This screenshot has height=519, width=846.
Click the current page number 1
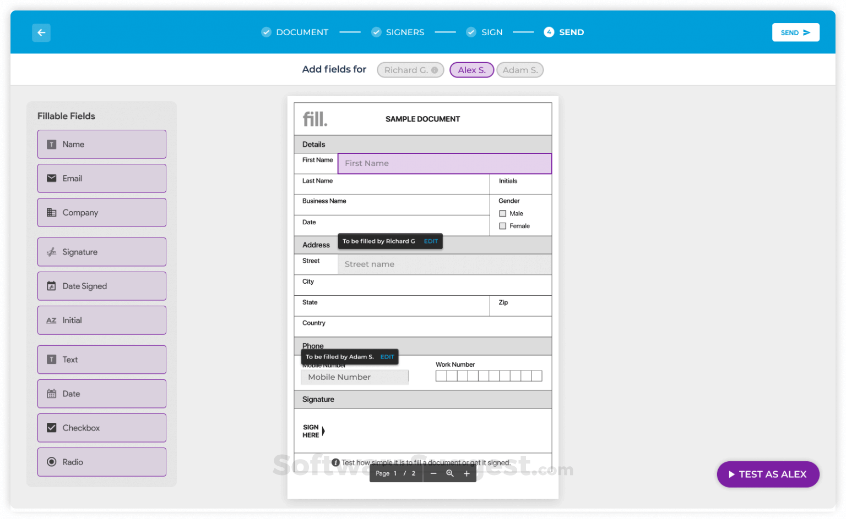click(x=395, y=473)
